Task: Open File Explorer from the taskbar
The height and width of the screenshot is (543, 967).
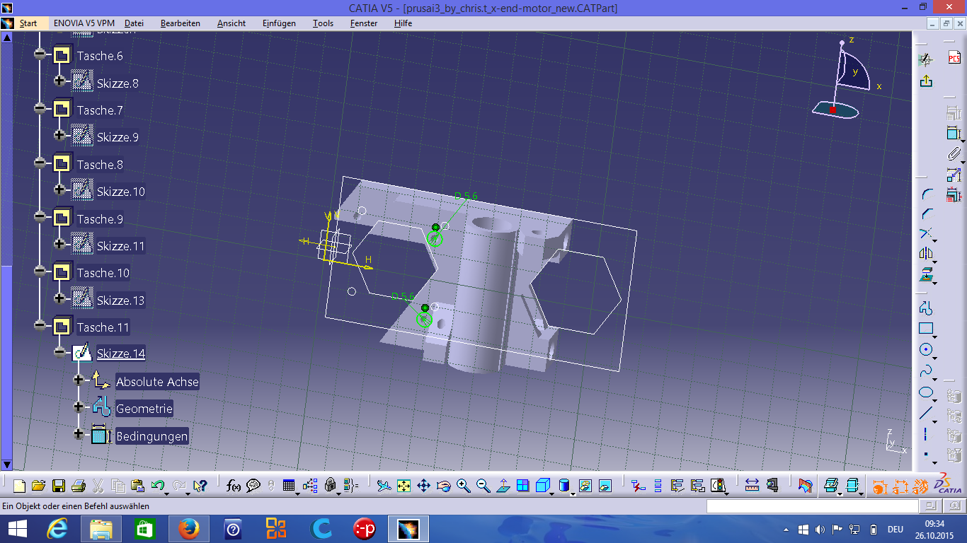Action: click(101, 529)
